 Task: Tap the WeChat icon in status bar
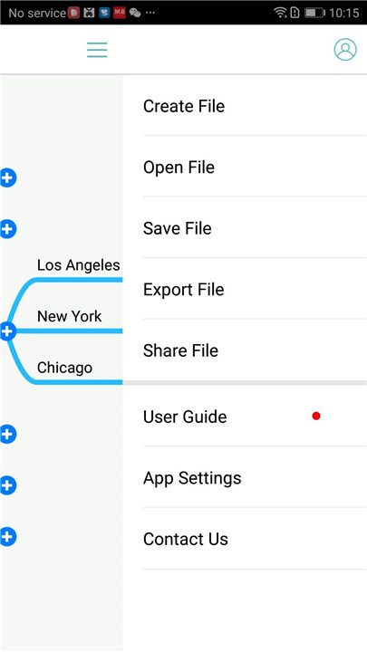(x=135, y=13)
